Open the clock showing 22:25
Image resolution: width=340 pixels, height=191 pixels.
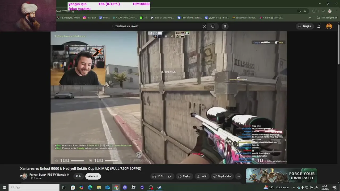coord(325,188)
